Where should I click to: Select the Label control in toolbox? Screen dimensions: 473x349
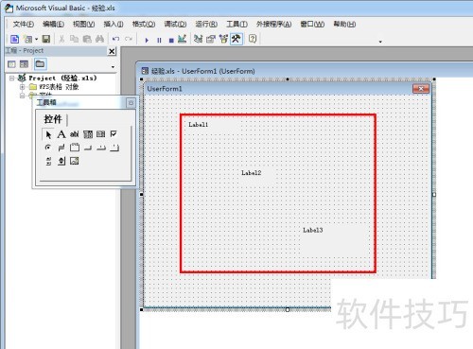click(61, 134)
